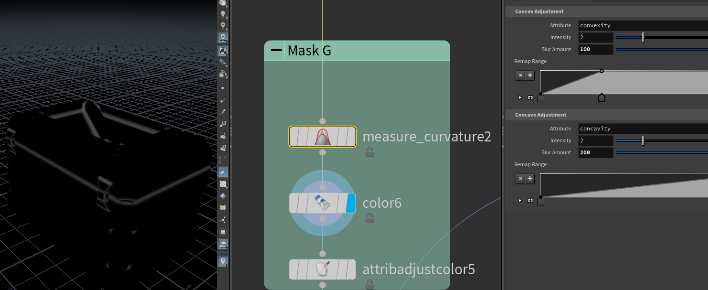Screen dimensions: 708x290
Task: Click the measure_curvature2 node name label
Action: tap(427, 137)
